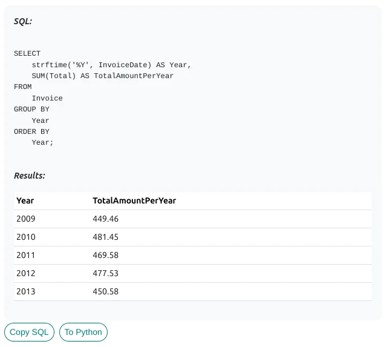Click the strftime InvoiceDate code line

[x=111, y=65]
